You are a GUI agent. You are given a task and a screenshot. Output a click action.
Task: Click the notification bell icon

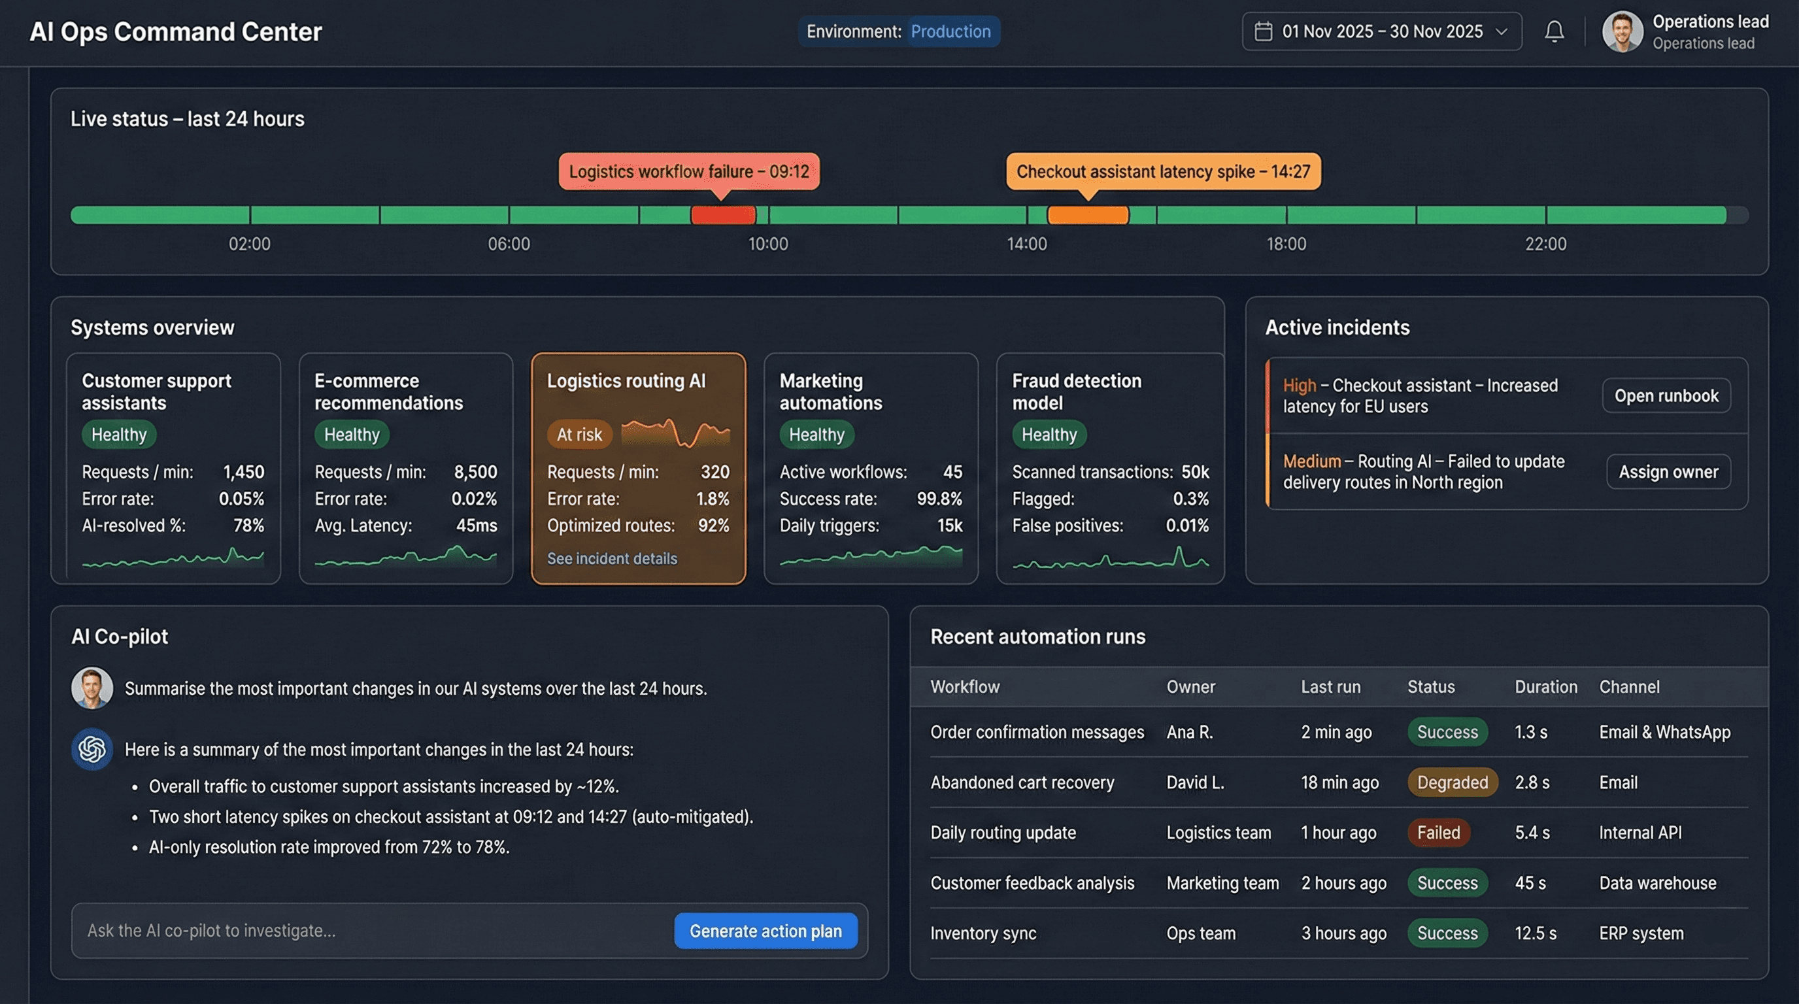[x=1554, y=31]
